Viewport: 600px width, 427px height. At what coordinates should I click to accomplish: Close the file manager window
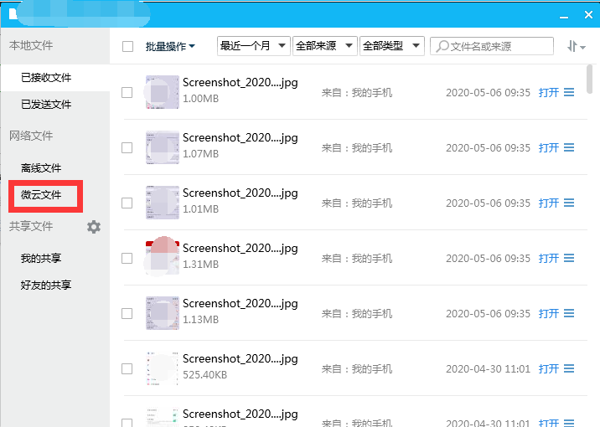[588, 15]
